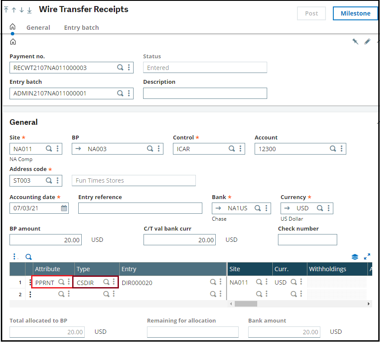Expand the grid to full screen

coord(367,256)
